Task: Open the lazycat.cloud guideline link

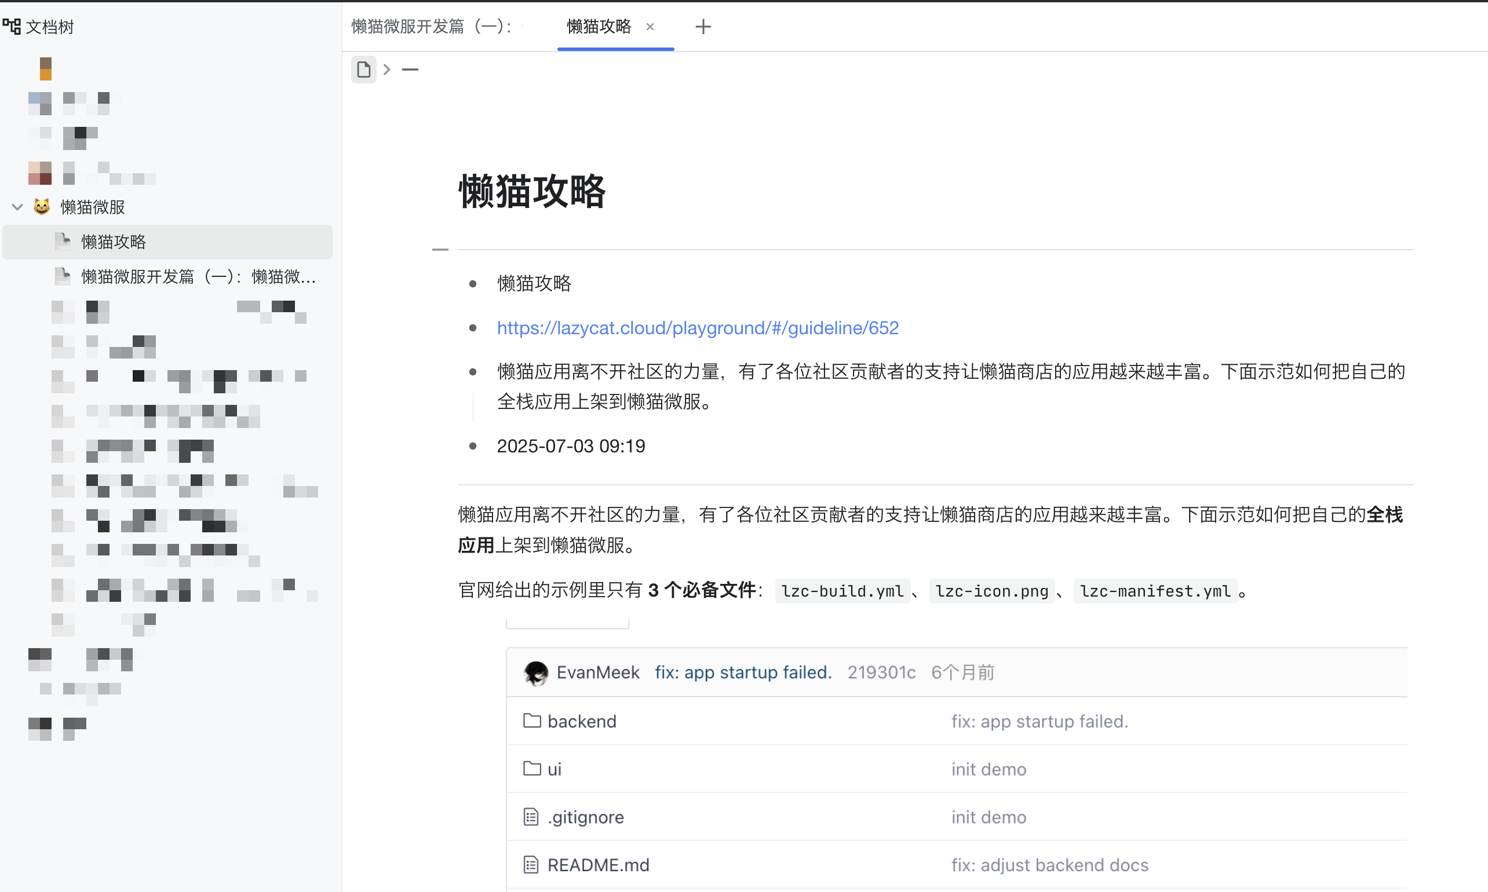Action: [698, 328]
